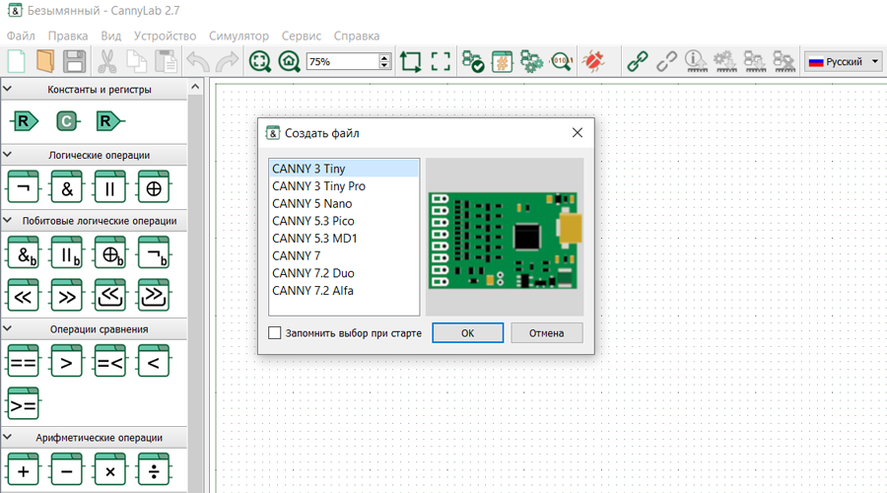Click the palette panel scroll-up arrow

(x=195, y=87)
